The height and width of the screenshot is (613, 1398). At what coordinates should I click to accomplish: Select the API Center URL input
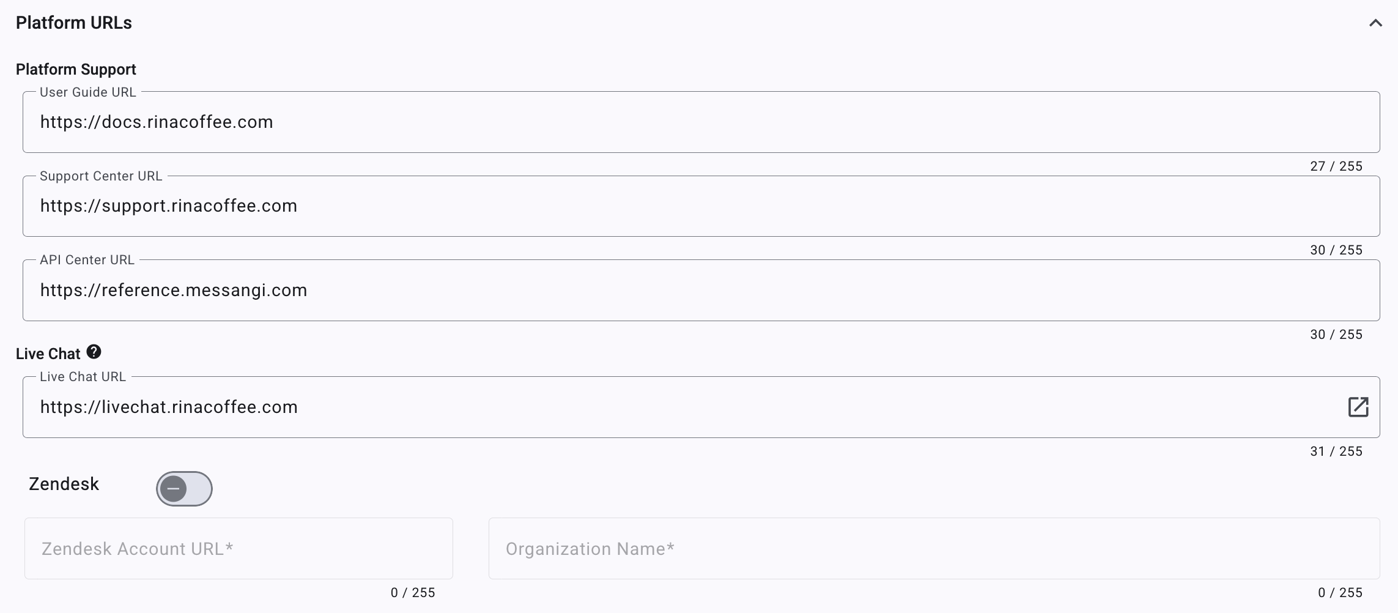[701, 291]
